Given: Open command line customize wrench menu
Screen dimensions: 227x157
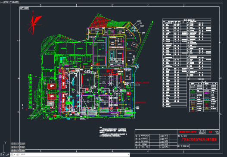Looking at the screenshot, I should (x=7, y=155).
